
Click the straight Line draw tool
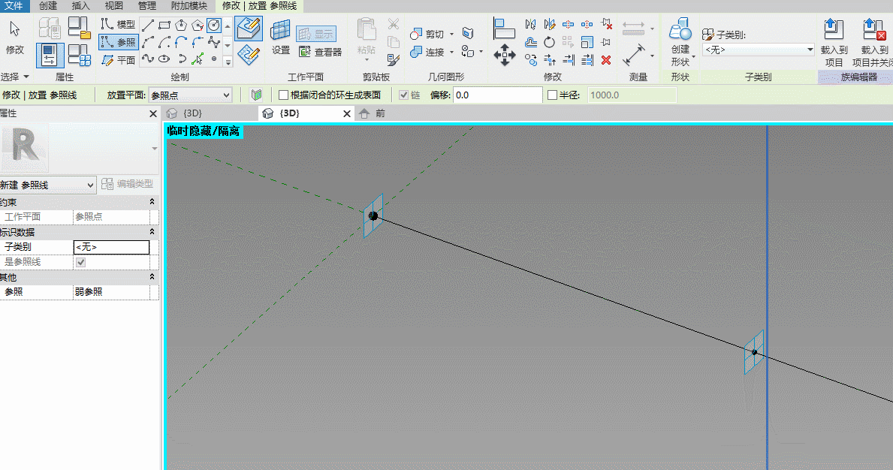147,25
